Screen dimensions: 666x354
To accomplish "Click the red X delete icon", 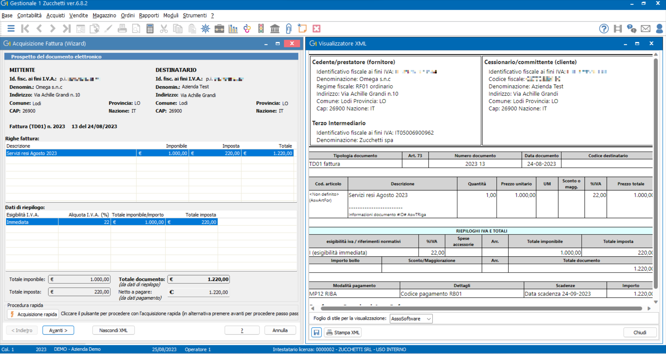I will 316,28.
